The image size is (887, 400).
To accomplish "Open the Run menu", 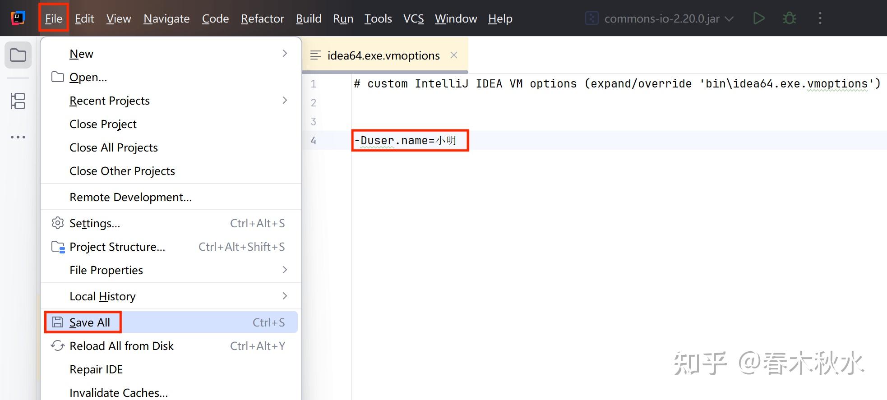I will pyautogui.click(x=343, y=18).
